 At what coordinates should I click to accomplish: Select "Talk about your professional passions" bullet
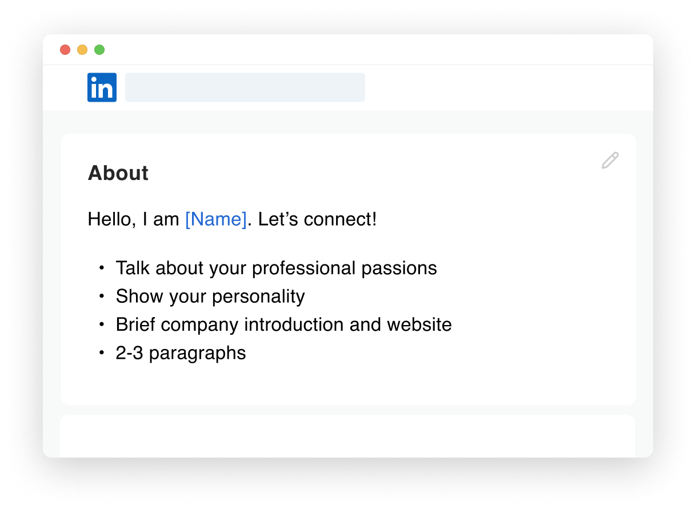point(277,268)
